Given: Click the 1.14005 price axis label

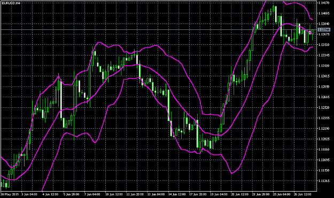Looking at the screenshot, I should pyautogui.click(x=324, y=13).
